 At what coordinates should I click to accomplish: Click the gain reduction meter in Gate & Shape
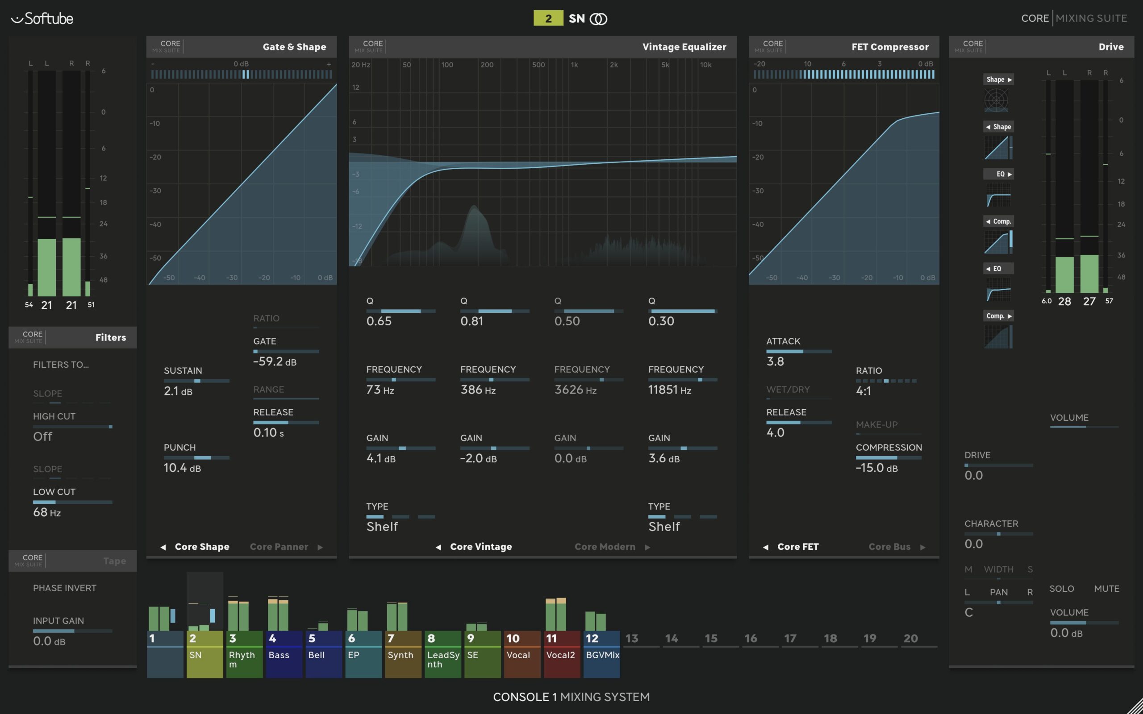click(242, 74)
